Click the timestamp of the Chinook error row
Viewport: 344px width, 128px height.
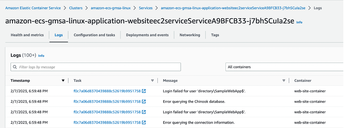tap(29, 102)
